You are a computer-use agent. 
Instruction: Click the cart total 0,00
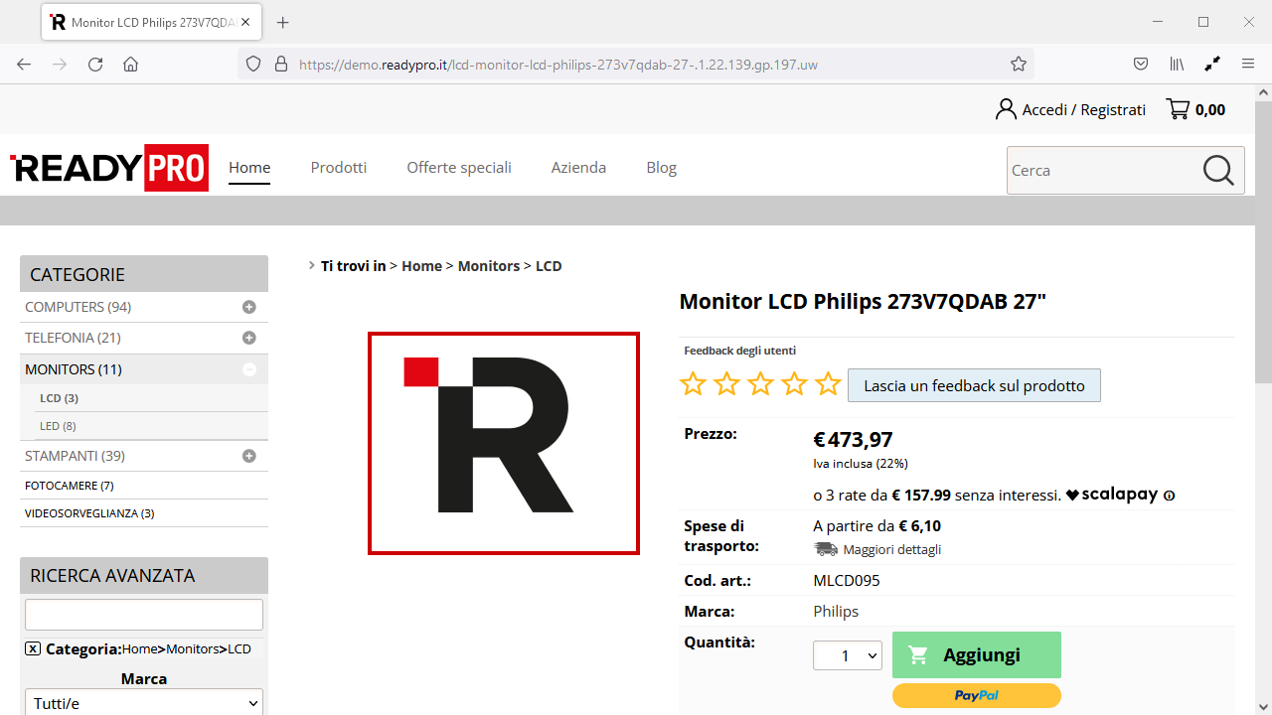pos(1210,109)
